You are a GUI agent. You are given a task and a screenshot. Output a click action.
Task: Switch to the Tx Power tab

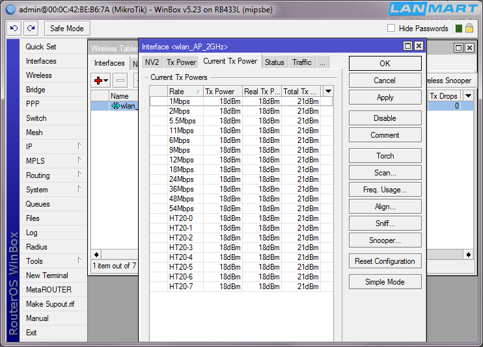tap(181, 62)
